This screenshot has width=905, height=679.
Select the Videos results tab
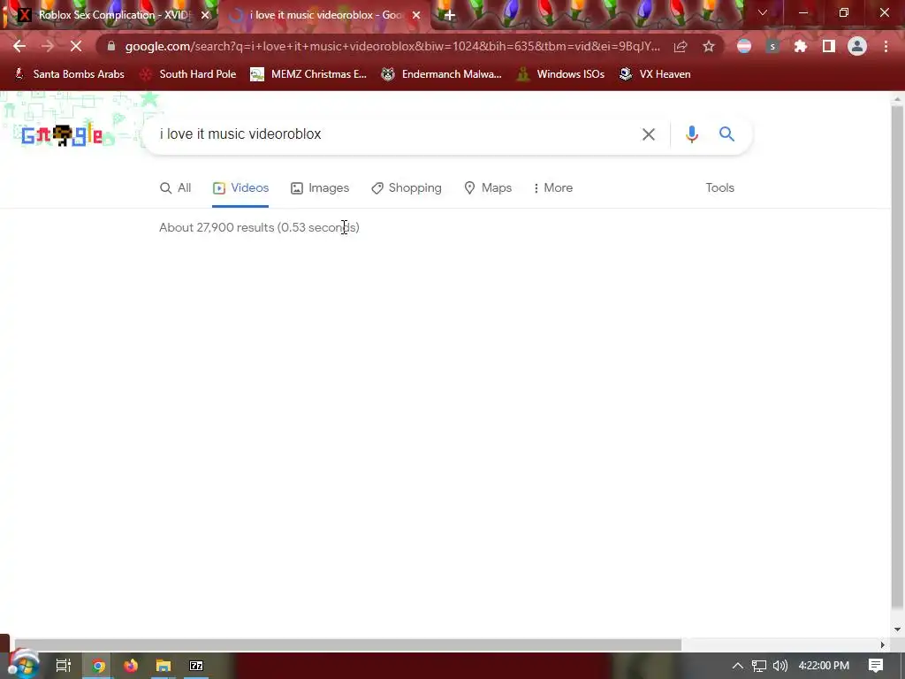coord(240,187)
